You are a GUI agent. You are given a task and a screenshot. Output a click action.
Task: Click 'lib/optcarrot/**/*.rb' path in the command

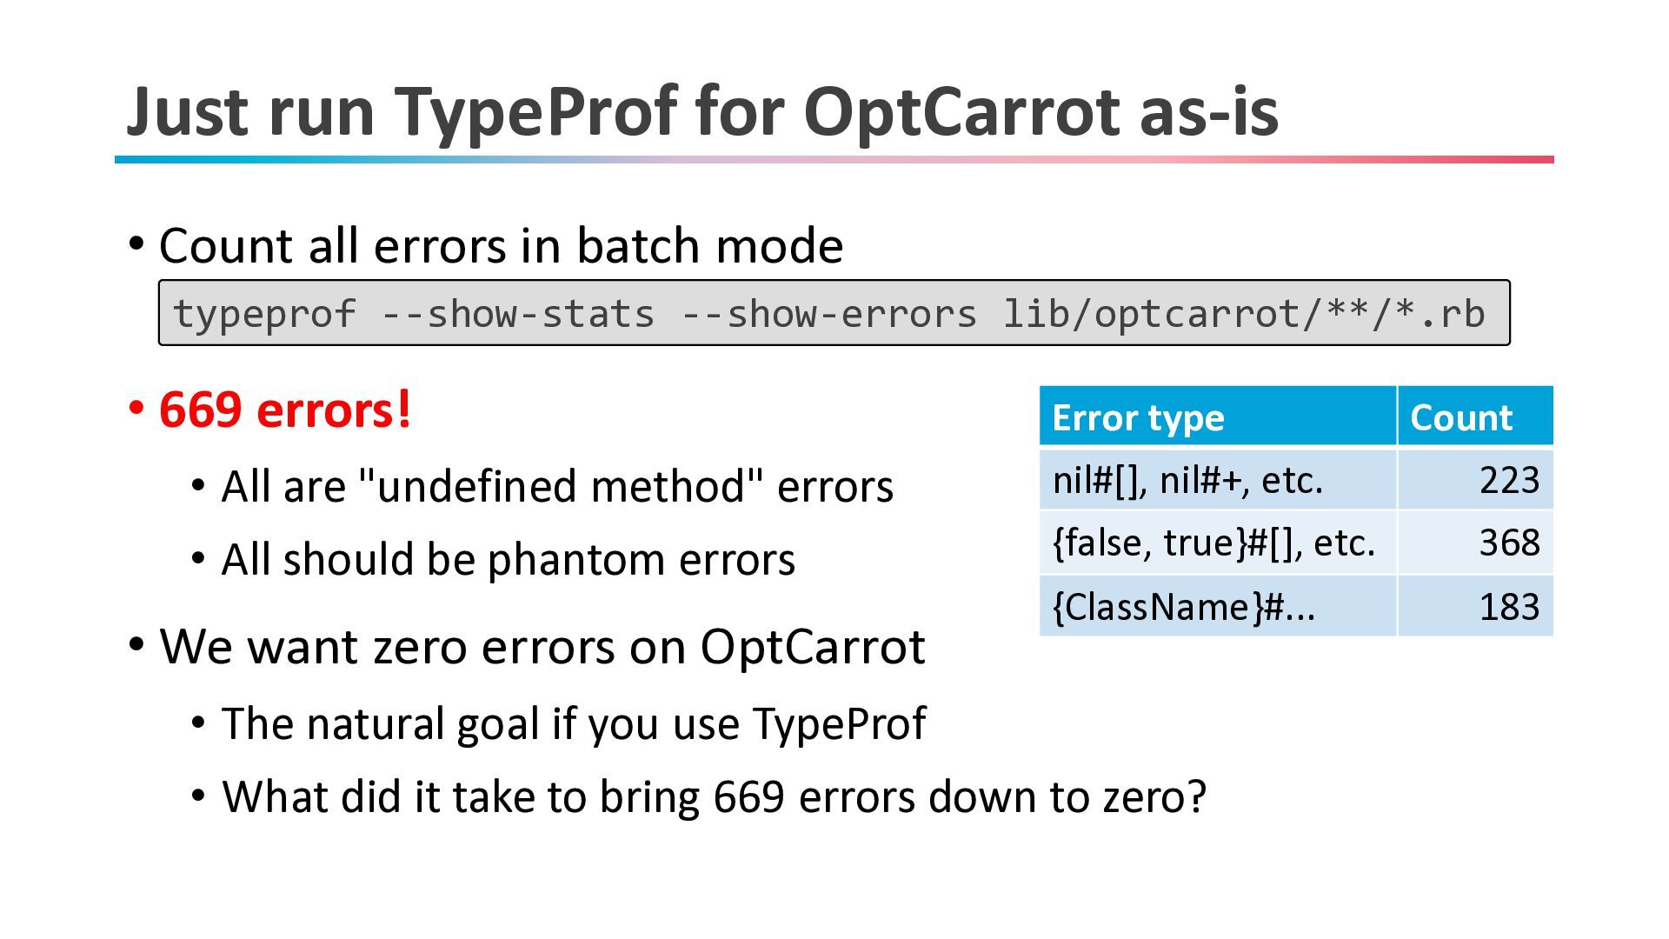[x=1244, y=314]
